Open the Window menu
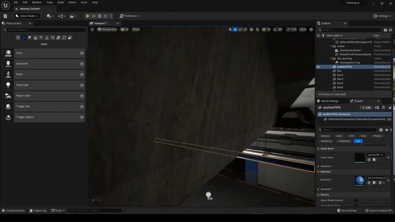The image size is (395, 222). tap(36, 2)
